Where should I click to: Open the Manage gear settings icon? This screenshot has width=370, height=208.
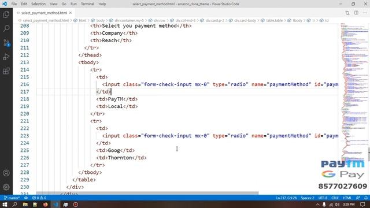[x=6, y=187]
